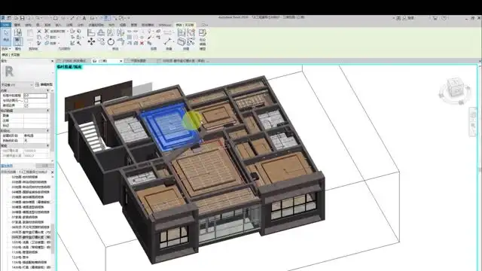Select highlighted row in Project Browser
This screenshot has height=271, width=482.
[x=31, y=237]
